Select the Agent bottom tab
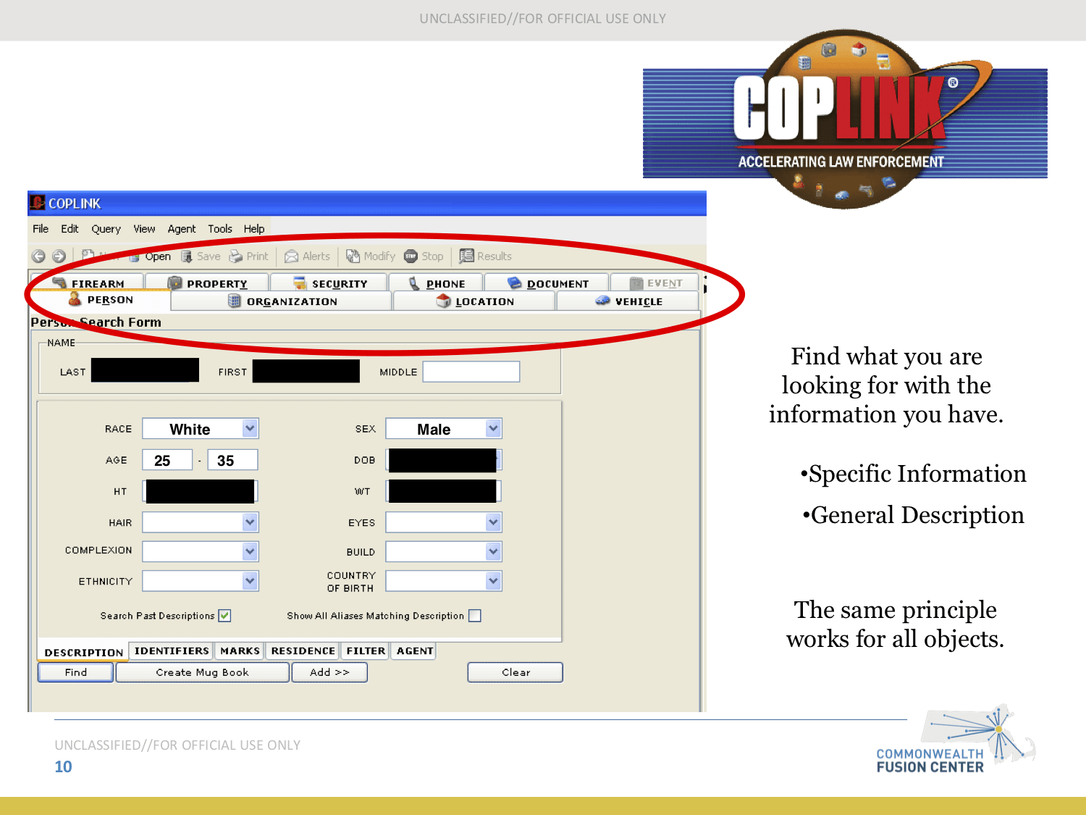This screenshot has height=815, width=1086. click(x=414, y=651)
